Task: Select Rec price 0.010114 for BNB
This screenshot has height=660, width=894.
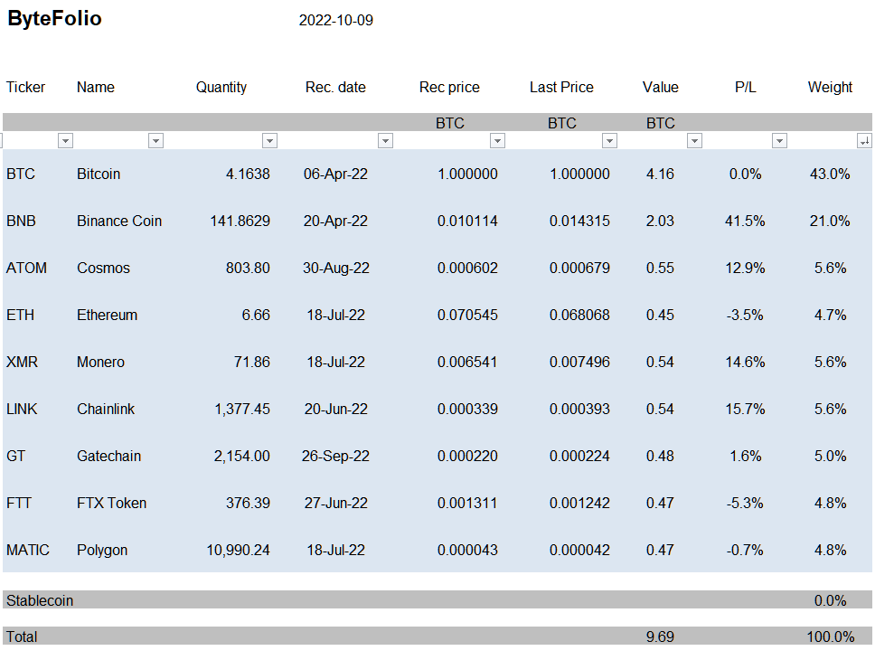Action: [467, 221]
